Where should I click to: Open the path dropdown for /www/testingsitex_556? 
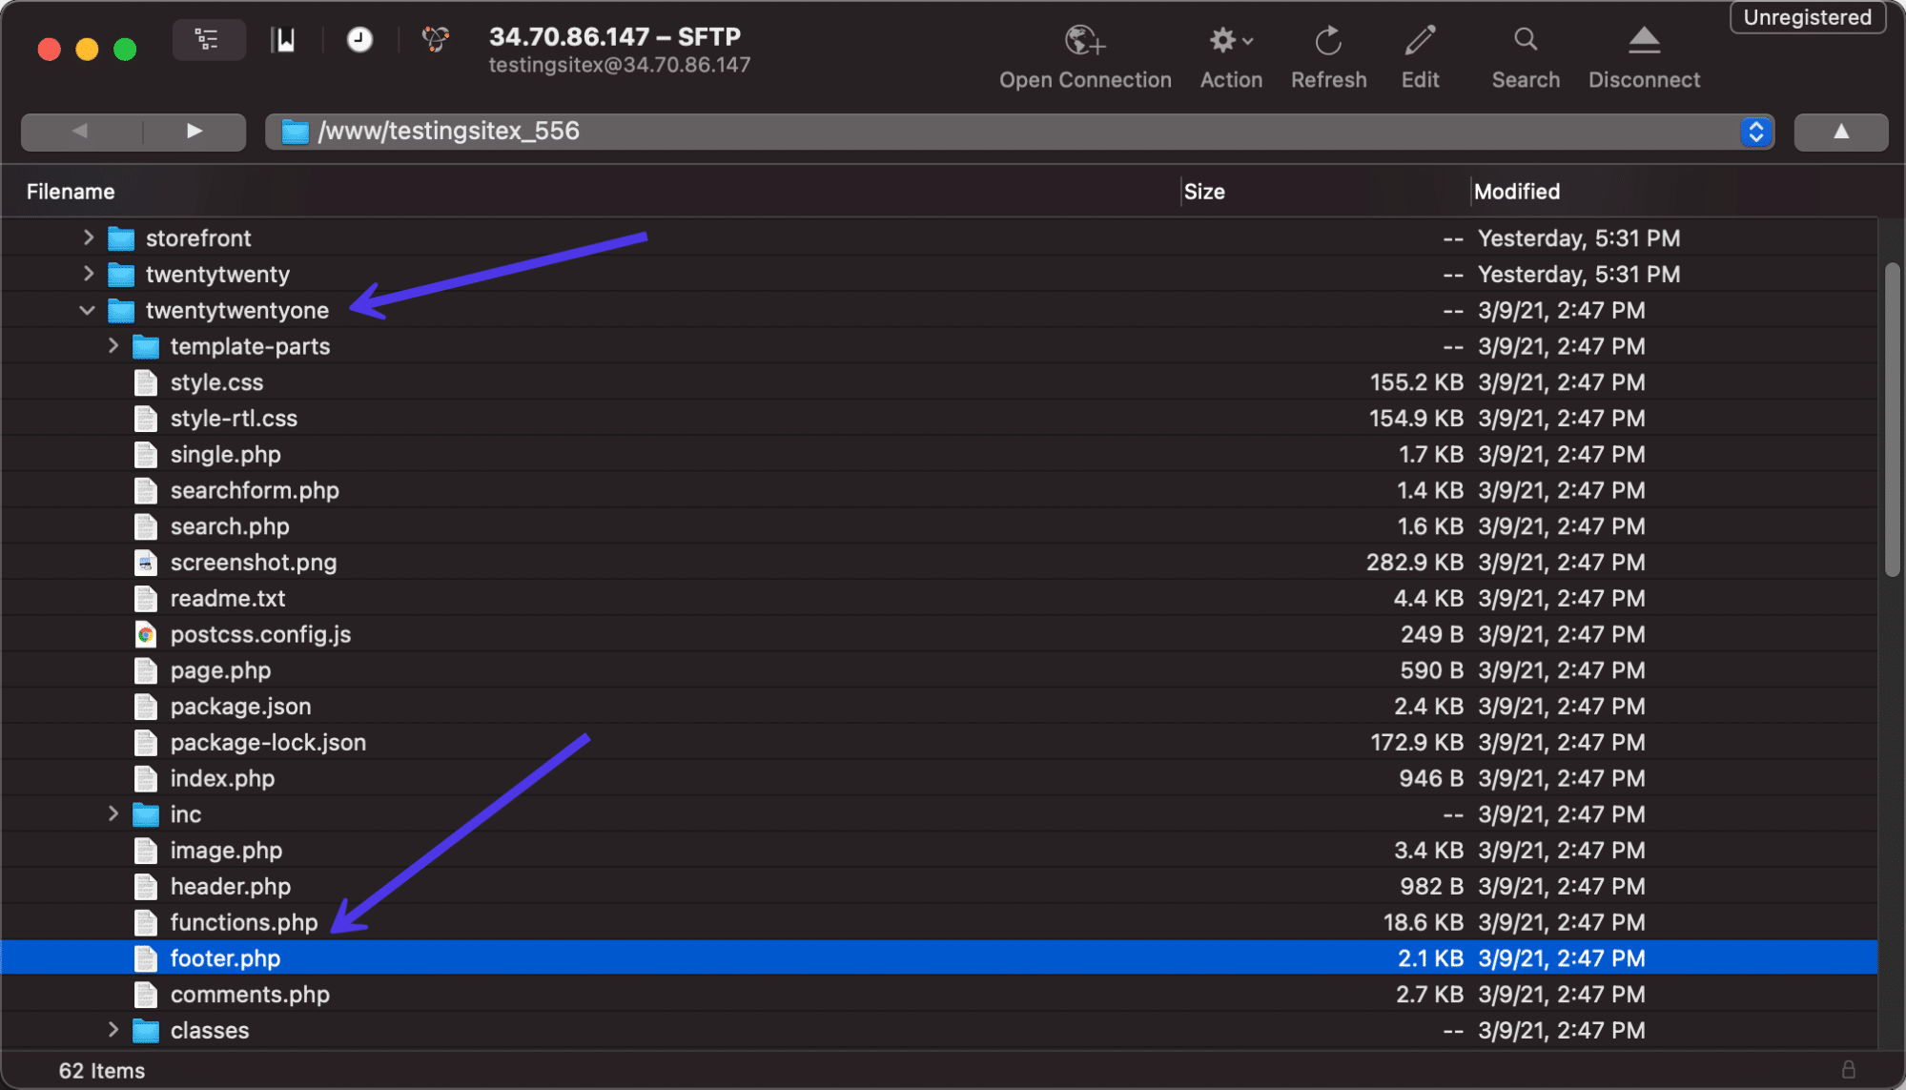[x=1755, y=132]
